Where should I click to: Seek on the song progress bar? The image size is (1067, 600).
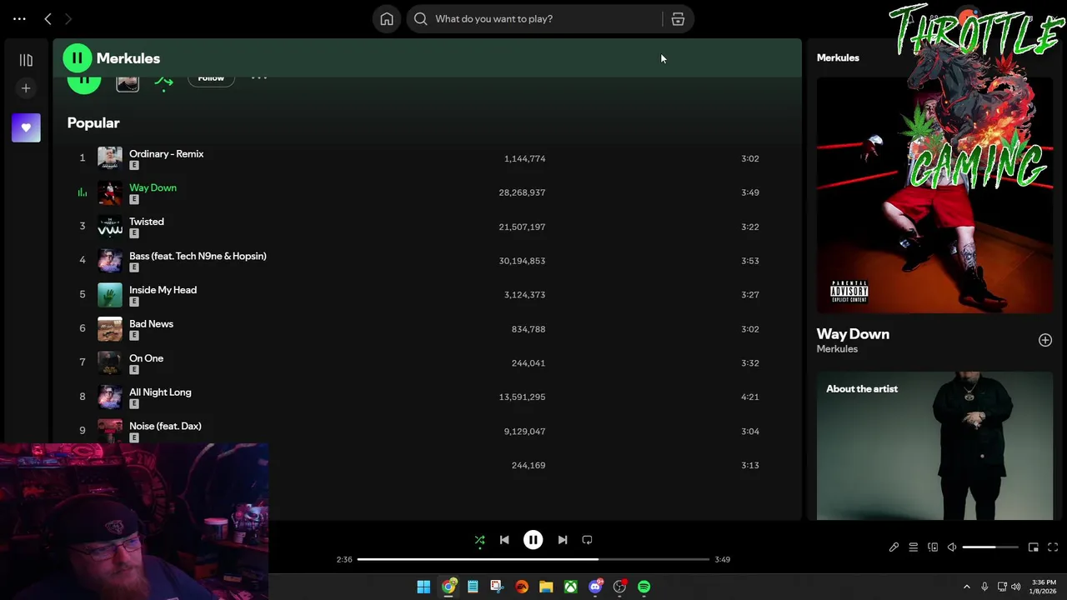(533, 559)
